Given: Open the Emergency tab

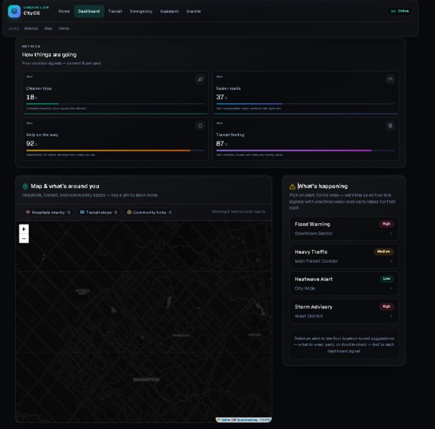Looking at the screenshot, I should pos(142,11).
